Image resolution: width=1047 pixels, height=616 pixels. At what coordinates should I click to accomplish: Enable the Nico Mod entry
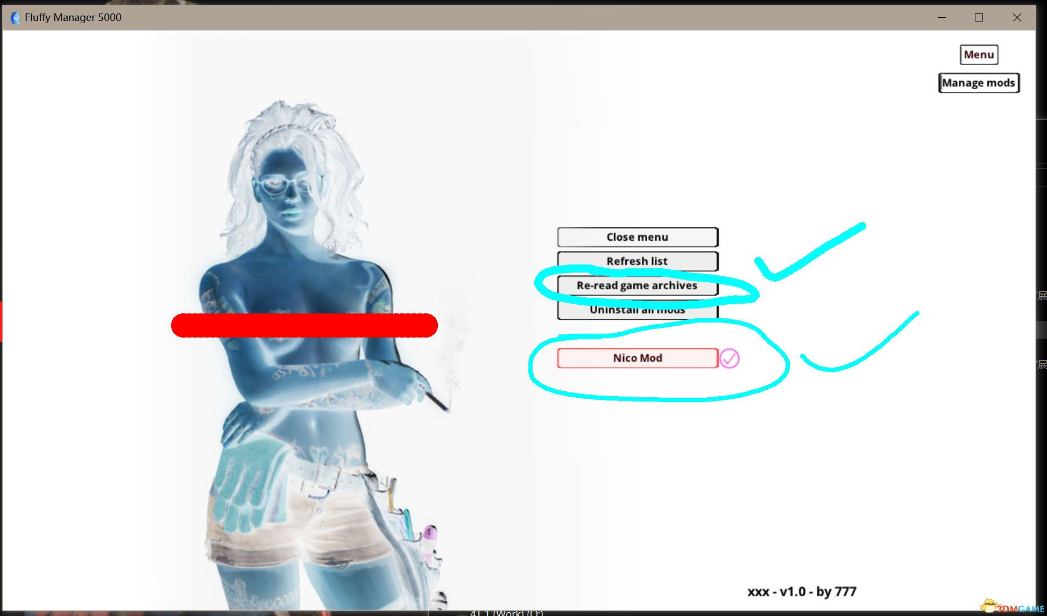point(637,358)
